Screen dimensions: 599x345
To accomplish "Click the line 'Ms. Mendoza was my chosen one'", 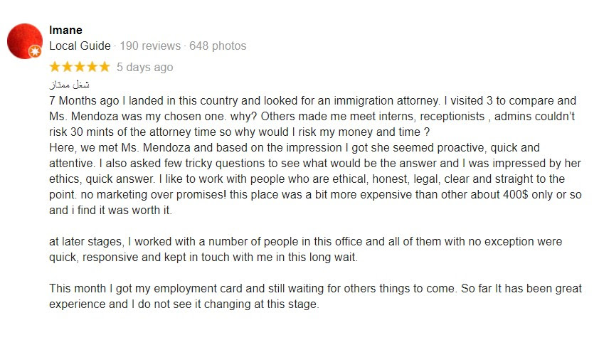I will click(x=312, y=117).
